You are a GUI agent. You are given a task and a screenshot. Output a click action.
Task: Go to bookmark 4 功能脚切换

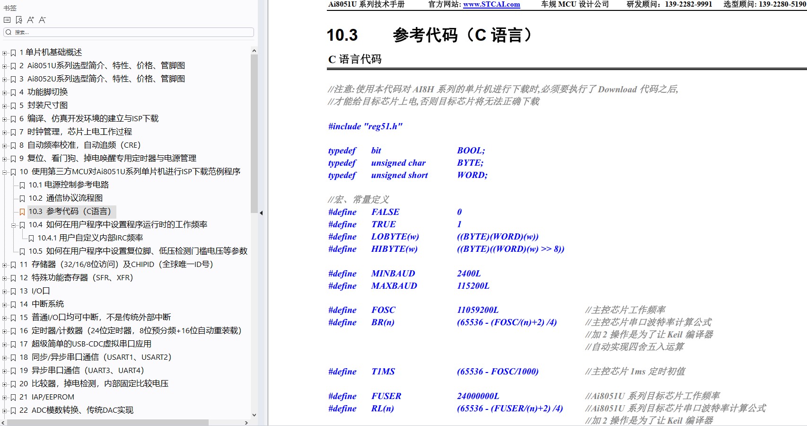tap(44, 92)
